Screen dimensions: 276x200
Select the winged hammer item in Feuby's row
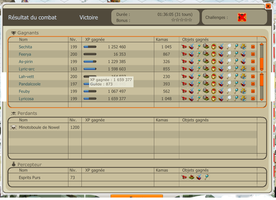(199, 91)
